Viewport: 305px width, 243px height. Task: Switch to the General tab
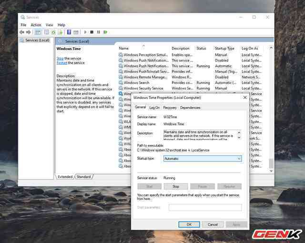click(x=140, y=107)
